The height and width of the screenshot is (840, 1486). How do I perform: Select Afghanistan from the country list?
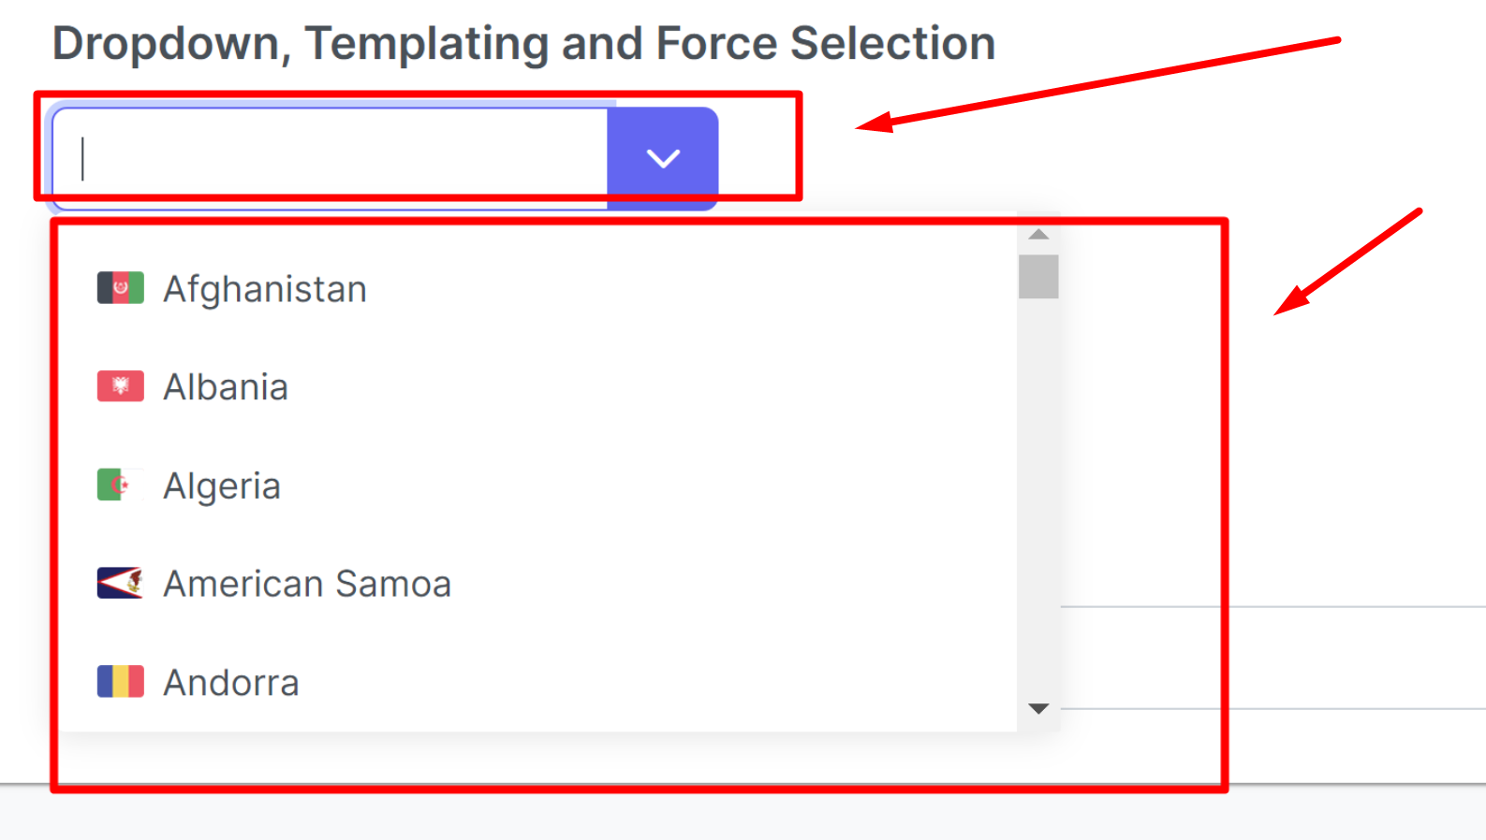click(x=265, y=288)
